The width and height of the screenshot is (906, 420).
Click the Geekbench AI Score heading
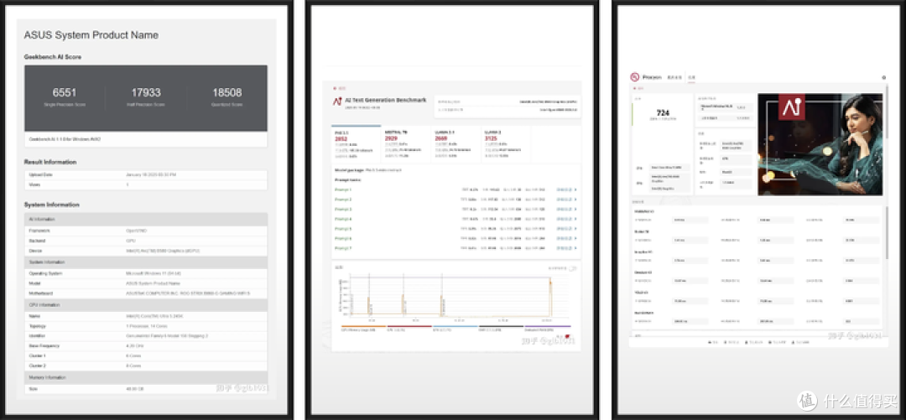[53, 57]
